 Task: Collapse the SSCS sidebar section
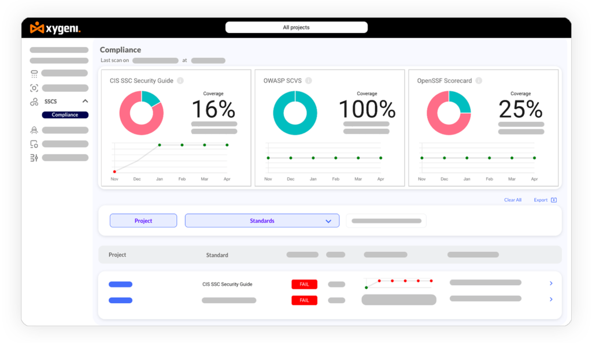[86, 101]
